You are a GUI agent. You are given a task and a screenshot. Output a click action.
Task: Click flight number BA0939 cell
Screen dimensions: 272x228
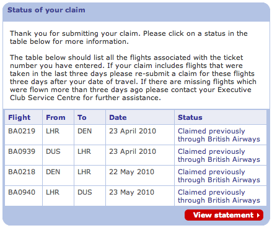click(24, 155)
